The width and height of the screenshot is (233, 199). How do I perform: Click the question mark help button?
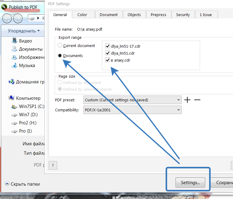click(x=53, y=165)
